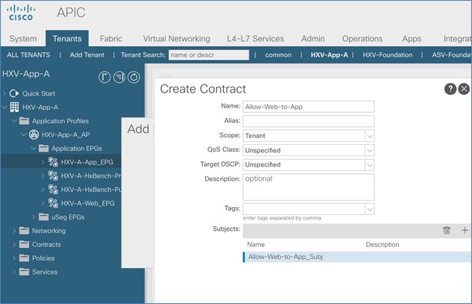Add a new subject with plus icon
Screen dimensions: 472x304
pos(465,230)
